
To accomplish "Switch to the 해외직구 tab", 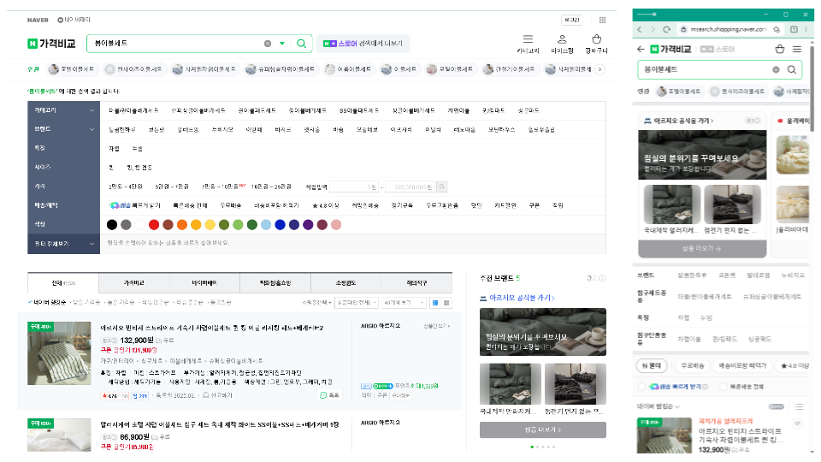I will (416, 283).
